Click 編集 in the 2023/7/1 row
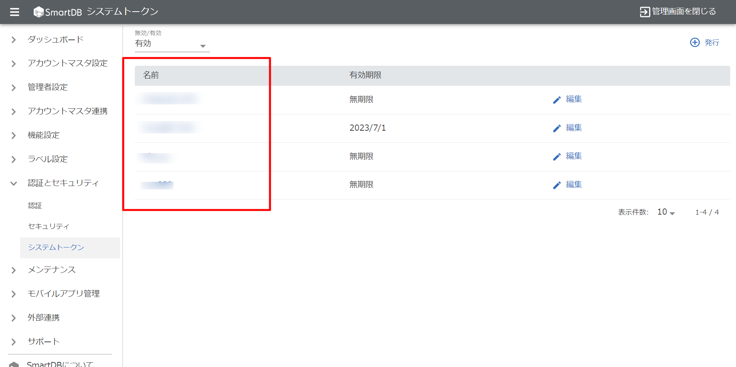 pyautogui.click(x=574, y=128)
